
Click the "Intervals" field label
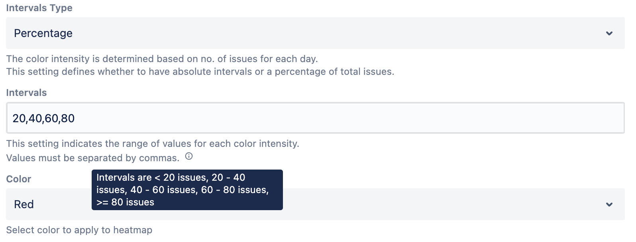(26, 93)
